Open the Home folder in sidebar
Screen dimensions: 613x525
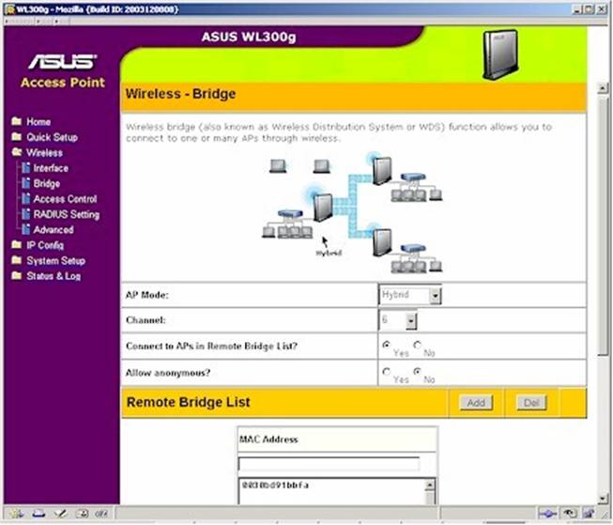(38, 122)
